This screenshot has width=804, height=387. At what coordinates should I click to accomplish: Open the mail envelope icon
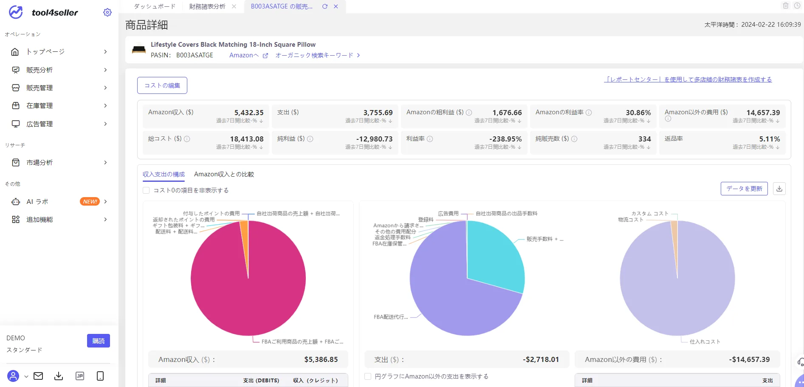[38, 376]
